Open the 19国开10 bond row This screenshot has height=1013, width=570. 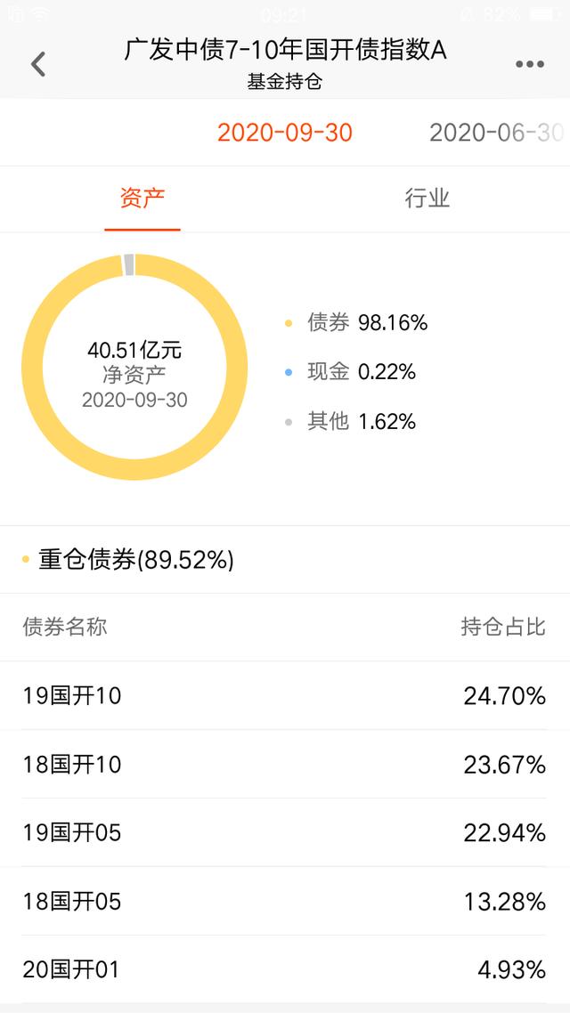285,695
